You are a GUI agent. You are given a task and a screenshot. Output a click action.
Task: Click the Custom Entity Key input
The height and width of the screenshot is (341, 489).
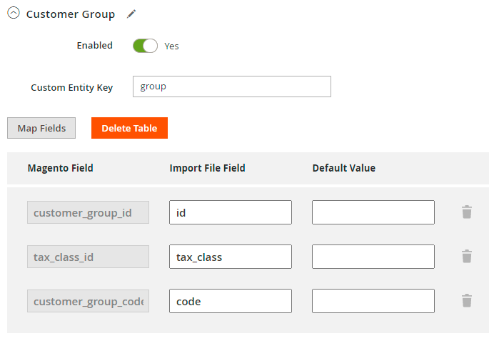[x=231, y=87]
